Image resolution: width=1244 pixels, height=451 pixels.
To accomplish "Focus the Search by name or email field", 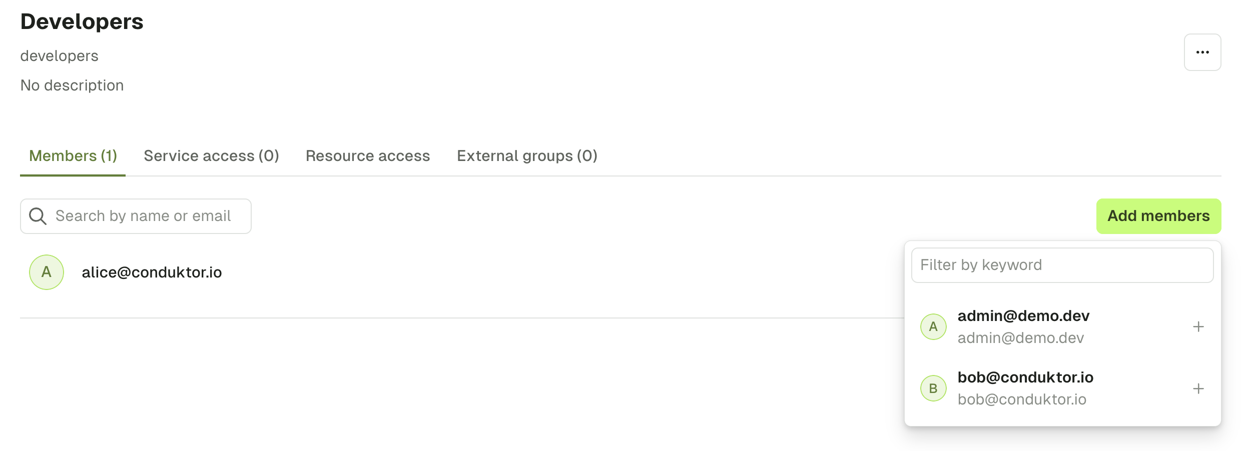I will coord(136,216).
